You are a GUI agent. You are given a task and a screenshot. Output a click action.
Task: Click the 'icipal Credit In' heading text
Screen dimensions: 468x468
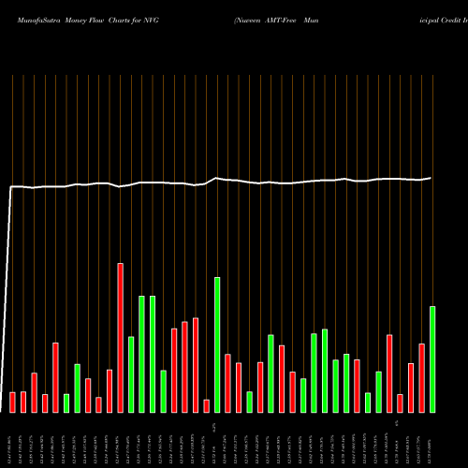(444, 21)
